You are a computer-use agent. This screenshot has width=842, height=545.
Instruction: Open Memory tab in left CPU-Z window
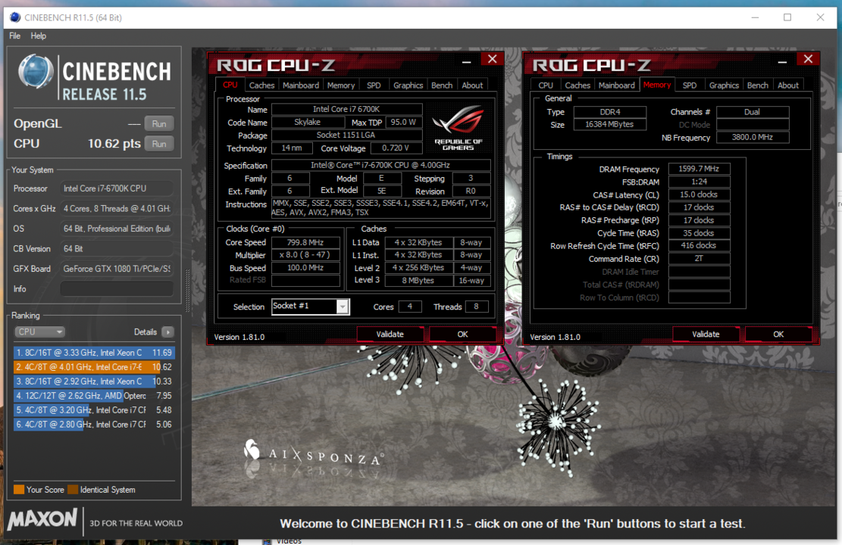click(341, 86)
